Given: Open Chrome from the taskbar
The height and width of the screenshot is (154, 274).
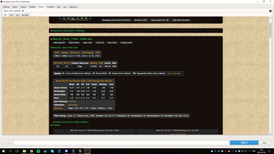Looking at the screenshot, I should (x=32, y=151).
